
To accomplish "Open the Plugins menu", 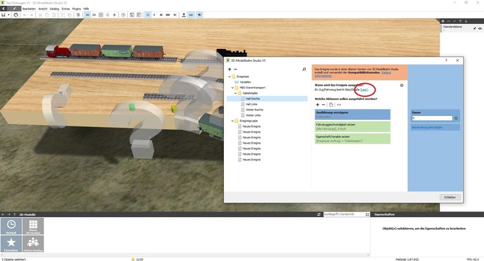I will pyautogui.click(x=76, y=9).
